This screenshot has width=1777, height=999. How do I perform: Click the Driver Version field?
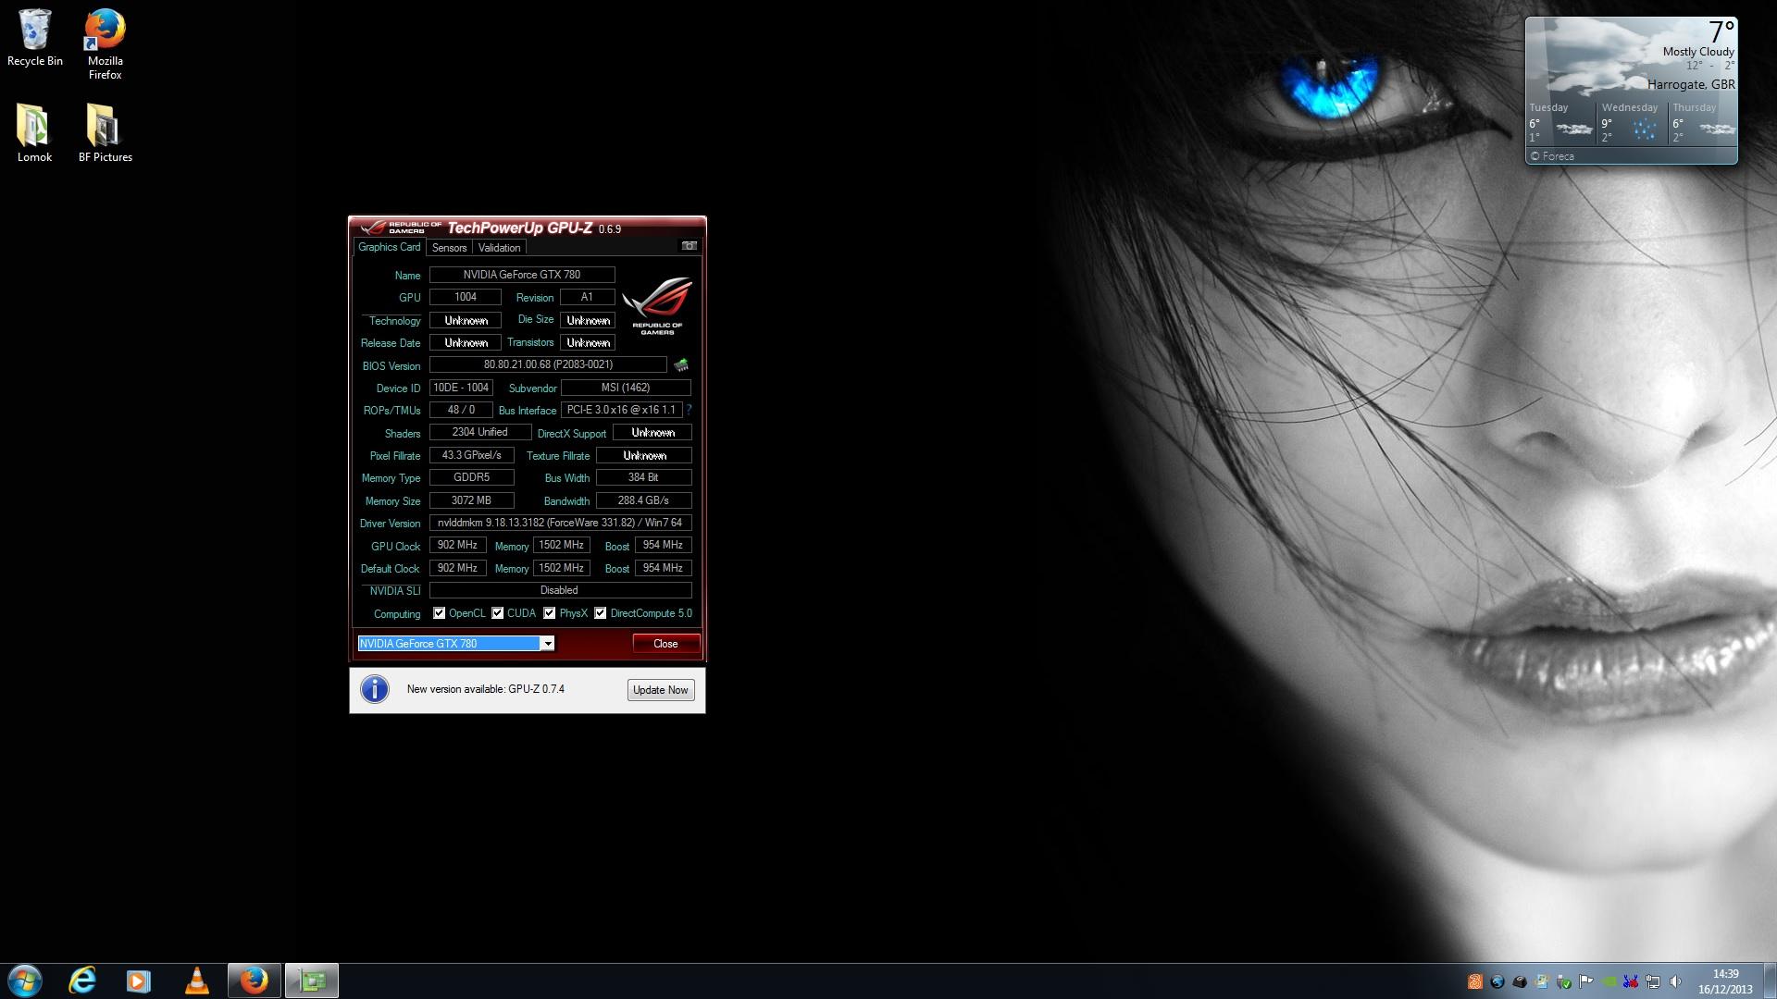point(560,523)
